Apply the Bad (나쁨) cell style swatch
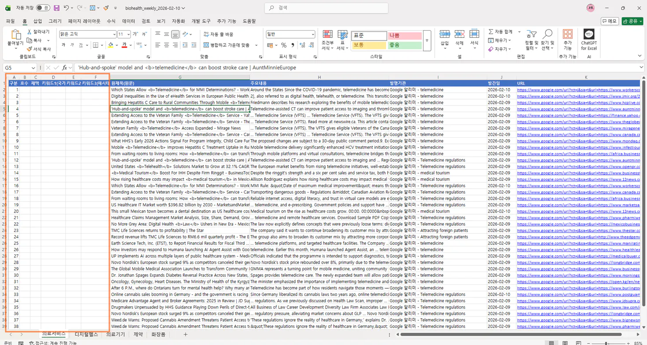This screenshot has width=647, height=345. click(x=405, y=36)
